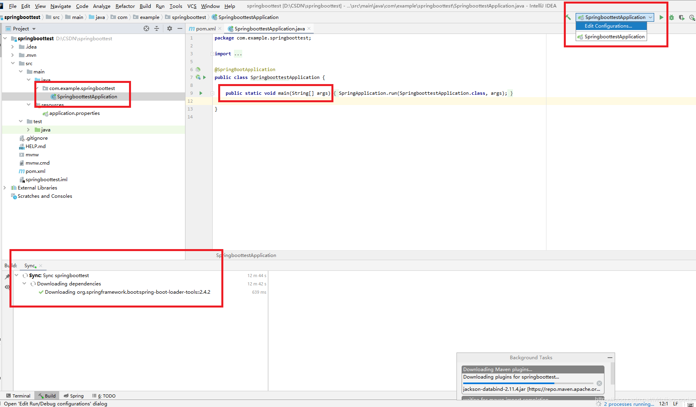696x407 pixels.
Task: Select the .gitignore file
Action: click(33, 138)
